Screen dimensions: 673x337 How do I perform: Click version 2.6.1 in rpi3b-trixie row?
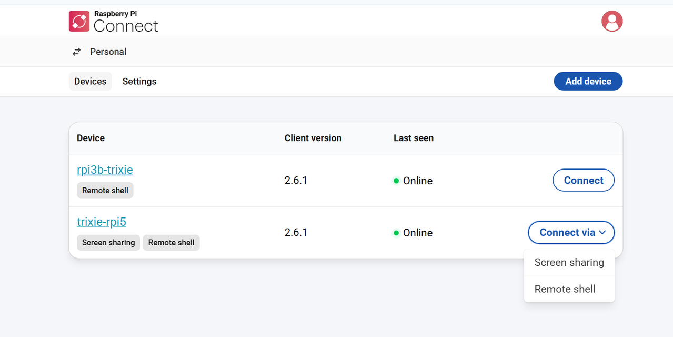[x=296, y=181]
